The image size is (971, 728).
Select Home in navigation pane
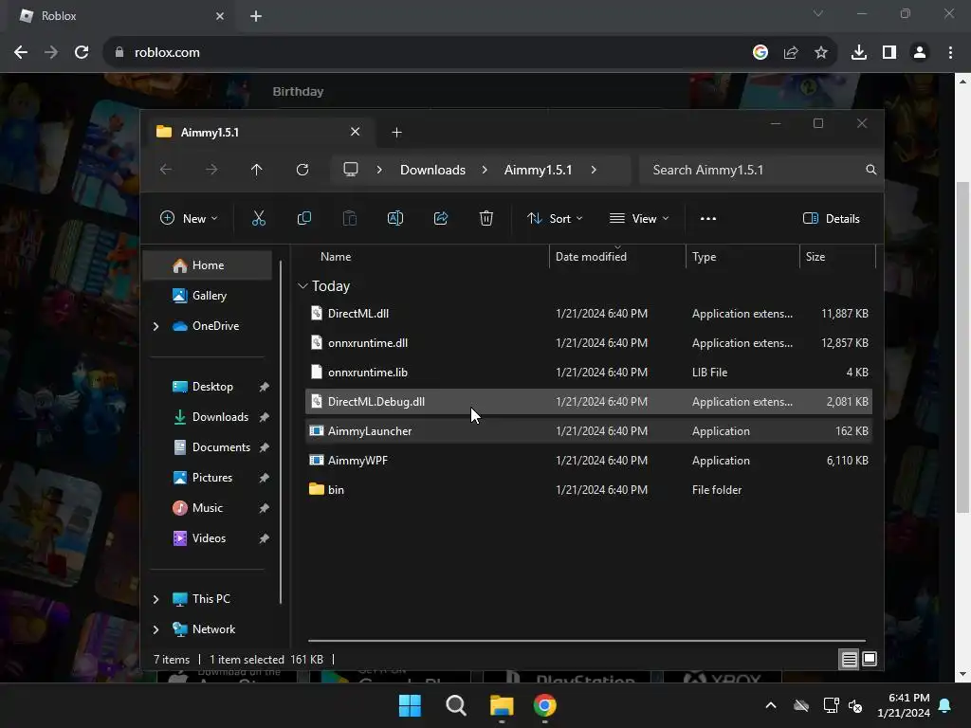coord(208,265)
